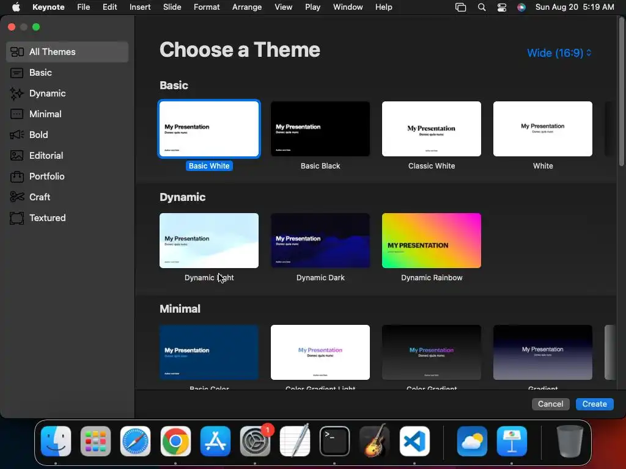The width and height of the screenshot is (626, 469).
Task: Click the Dynamic sparkles icon in sidebar
Action: 17,93
